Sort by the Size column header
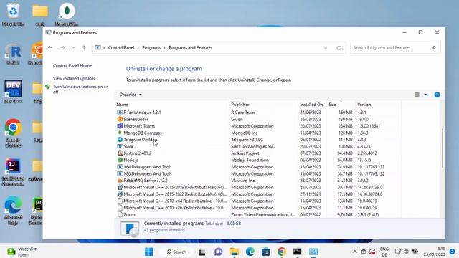This screenshot has height=258, width=459. pos(332,105)
